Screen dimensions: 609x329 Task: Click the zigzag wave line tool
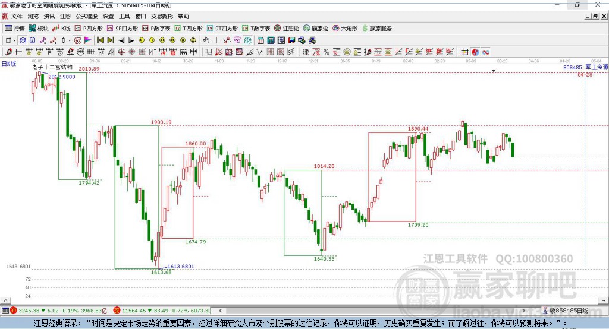[x=260, y=52]
